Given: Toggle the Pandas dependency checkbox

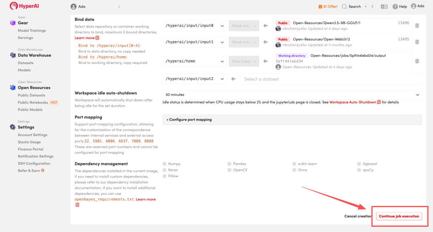Looking at the screenshot, I should tap(229, 164).
